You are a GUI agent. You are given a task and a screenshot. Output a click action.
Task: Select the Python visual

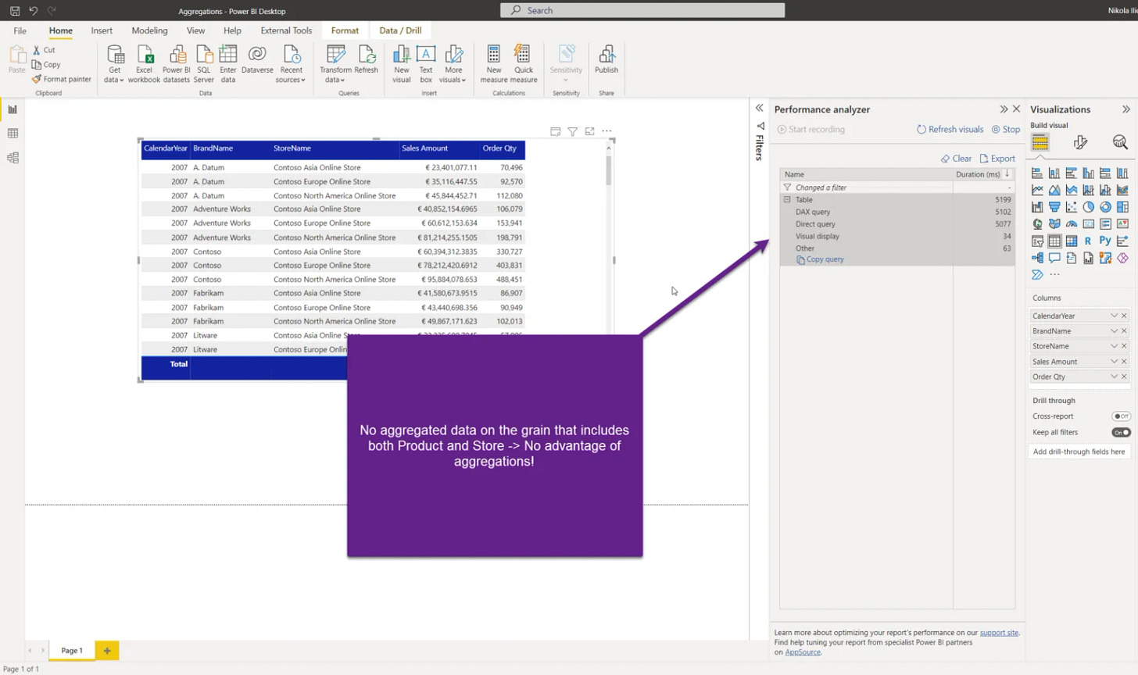pyautogui.click(x=1105, y=241)
